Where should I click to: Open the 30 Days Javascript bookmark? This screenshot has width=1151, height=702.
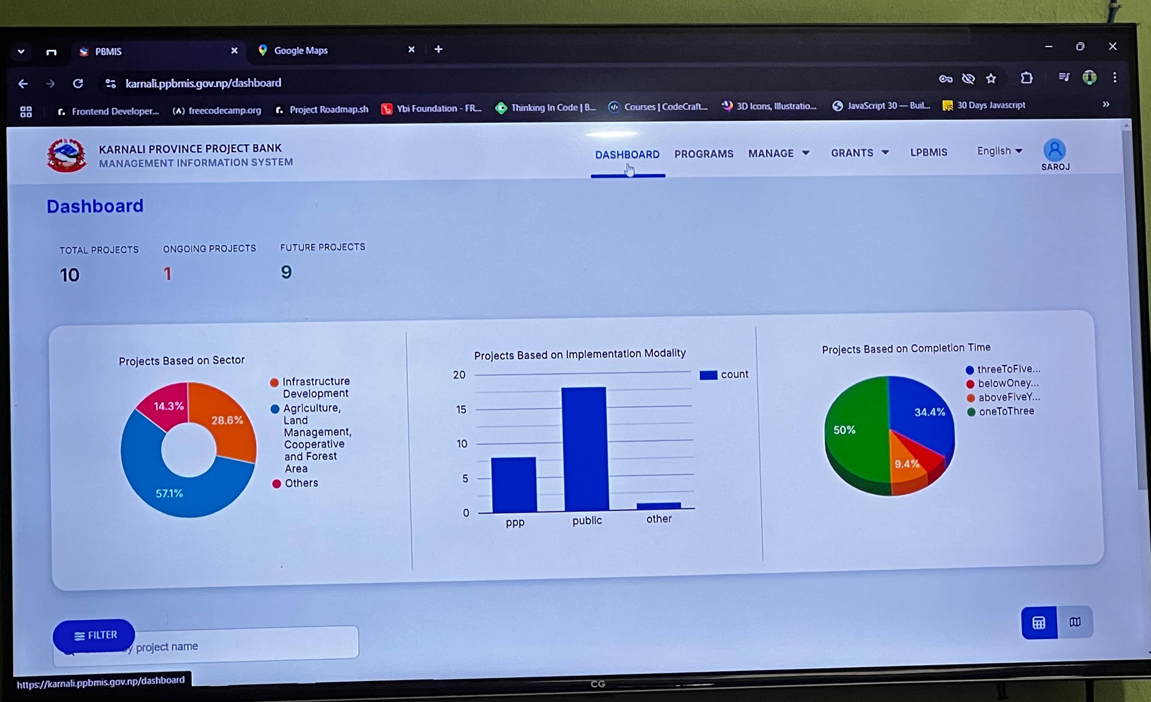point(984,105)
